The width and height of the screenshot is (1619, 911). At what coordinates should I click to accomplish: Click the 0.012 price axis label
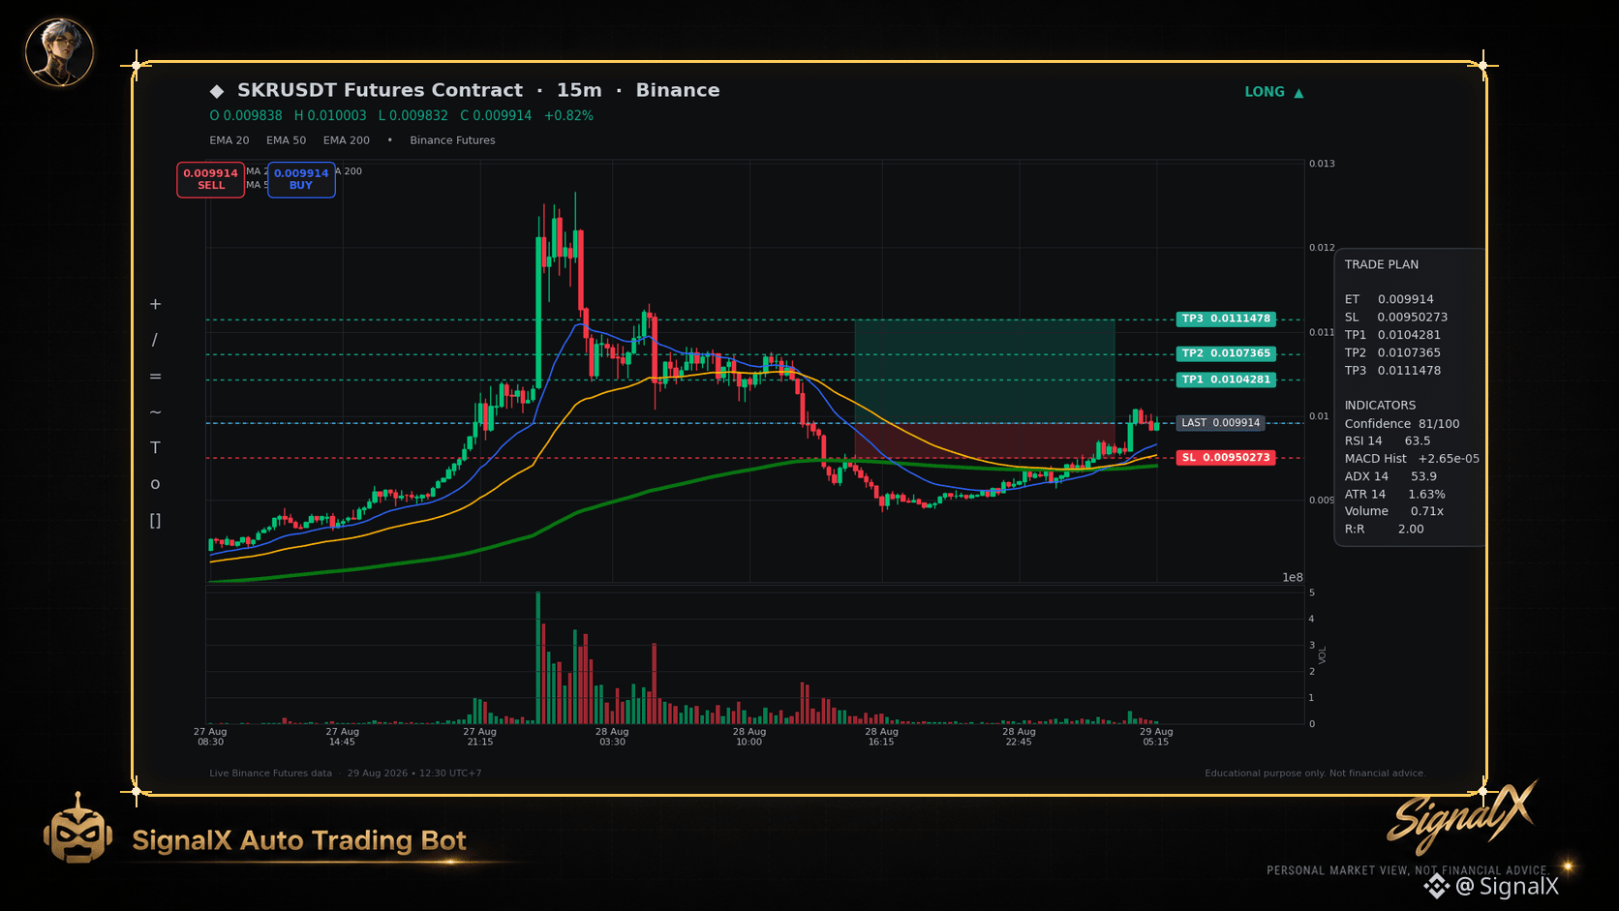pyautogui.click(x=1322, y=248)
